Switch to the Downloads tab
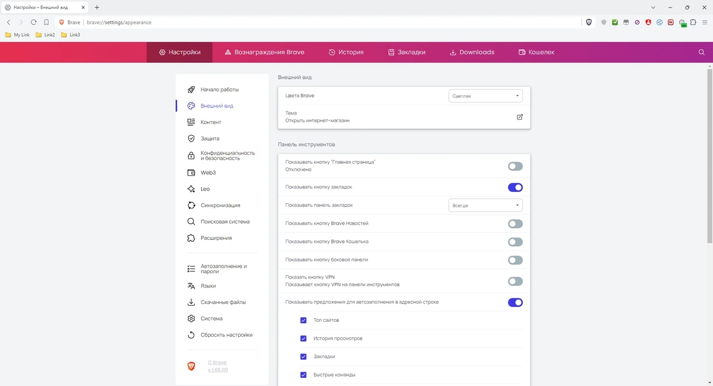The image size is (713, 386). [x=472, y=52]
